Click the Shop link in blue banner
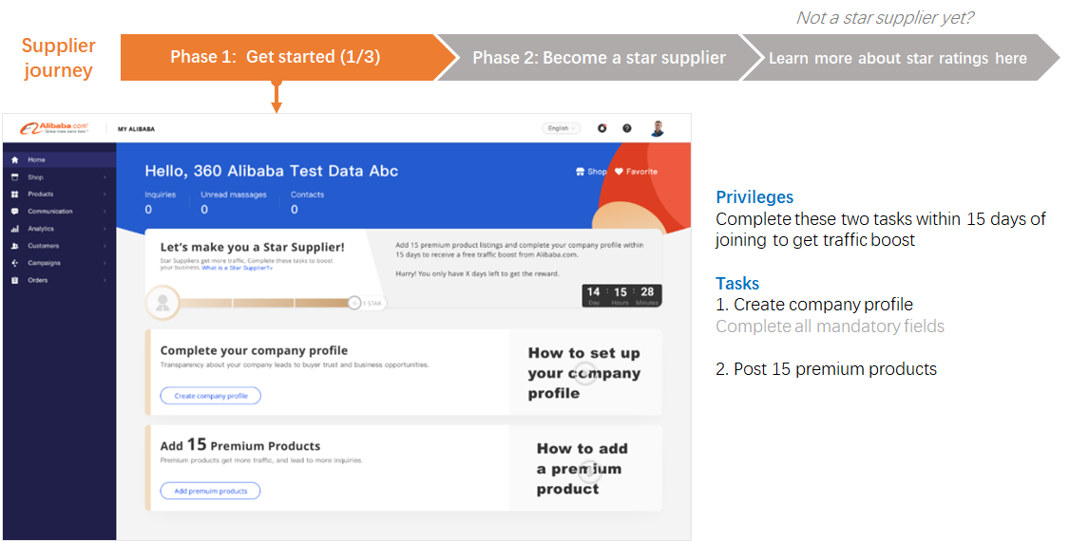This screenshot has height=541, width=1089. point(591,171)
